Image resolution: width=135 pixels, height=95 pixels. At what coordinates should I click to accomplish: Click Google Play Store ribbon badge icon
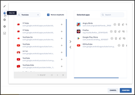point(116,38)
